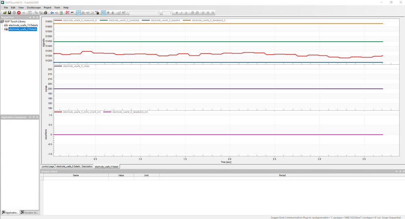Click the electrode_usafa_0_entry_event_cnt legend entry
This screenshot has width=405, height=219.
tap(77, 112)
